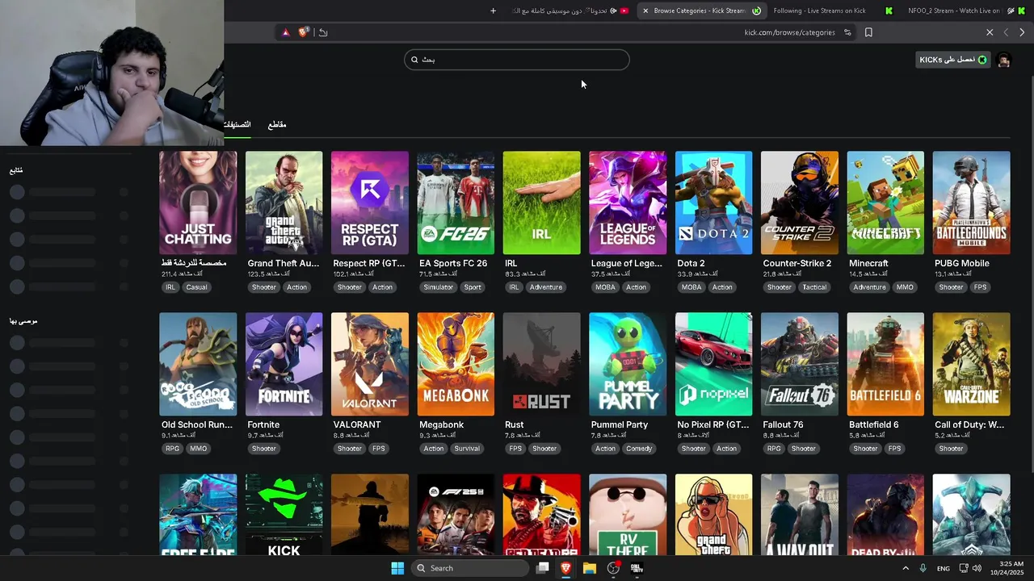Open OBS Studio from the taskbar
Screen dimensions: 1034x581
click(613, 568)
